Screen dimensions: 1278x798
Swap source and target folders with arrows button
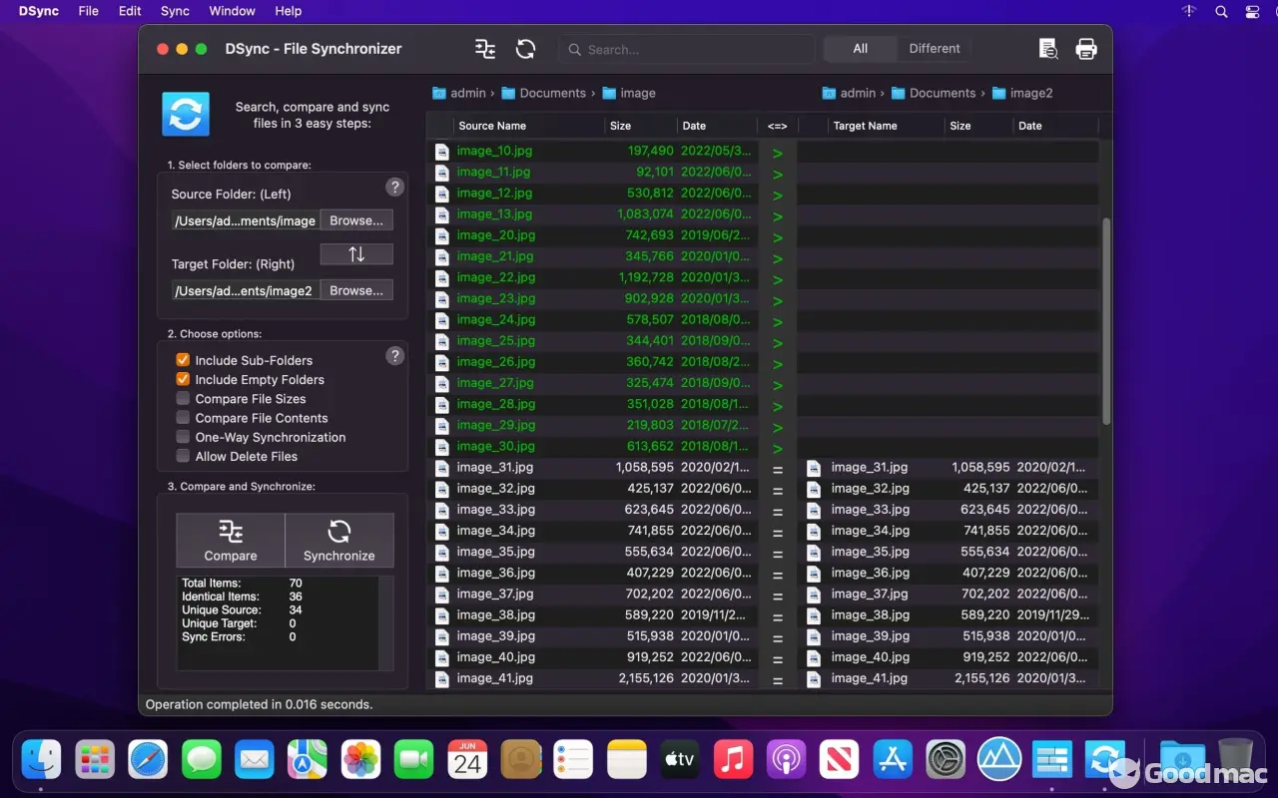tap(356, 254)
